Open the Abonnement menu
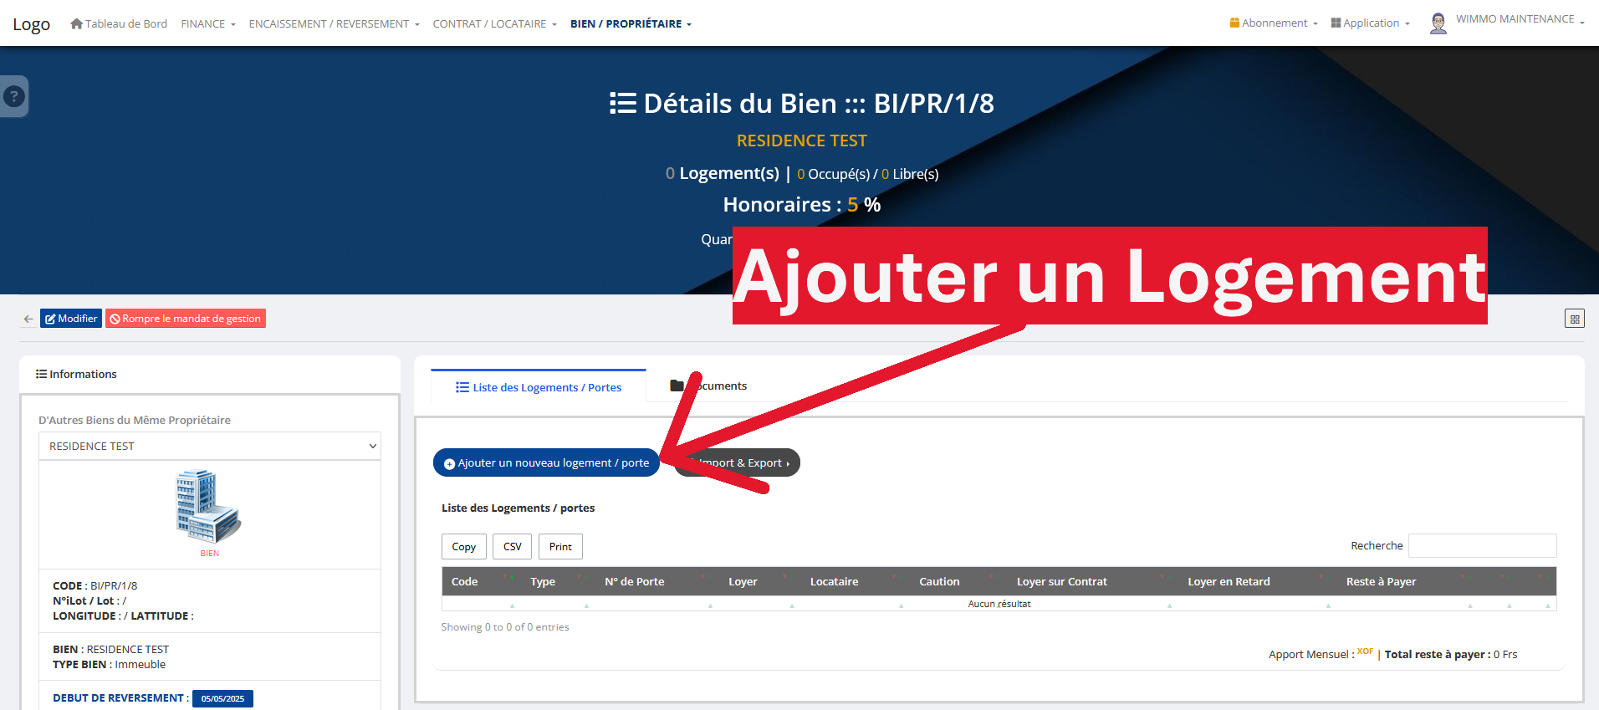 (1273, 23)
